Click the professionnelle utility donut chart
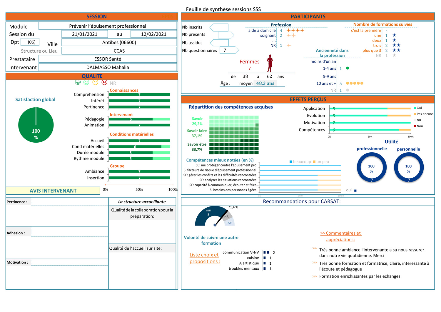The width and height of the screenshot is (441, 312). click(x=372, y=168)
